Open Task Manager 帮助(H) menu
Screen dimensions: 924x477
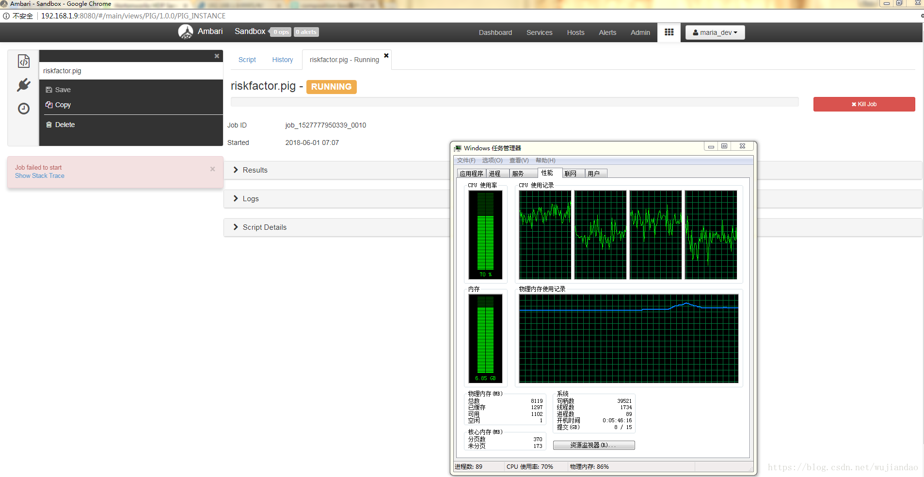pos(545,160)
